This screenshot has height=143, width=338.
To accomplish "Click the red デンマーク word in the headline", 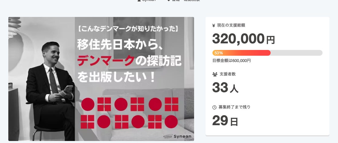I will coord(105,61).
